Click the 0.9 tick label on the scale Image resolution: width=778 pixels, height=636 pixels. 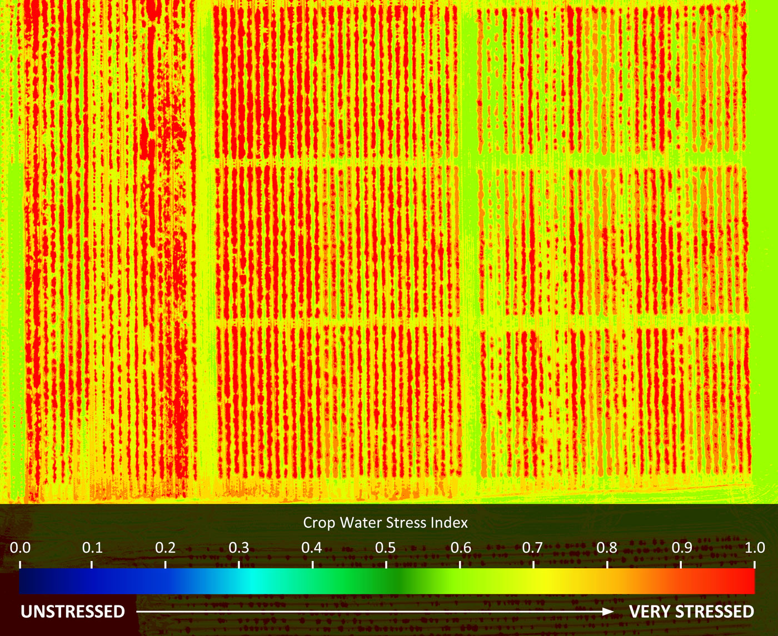click(x=682, y=548)
